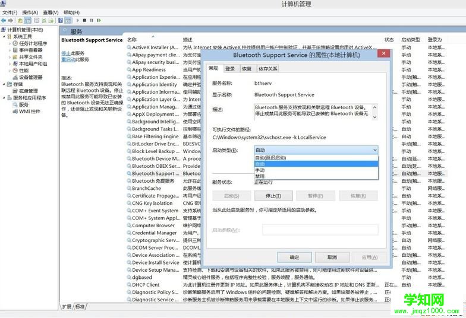Click description box scroll down arrow
Viewport: 466px width, 318px height.
374,117
